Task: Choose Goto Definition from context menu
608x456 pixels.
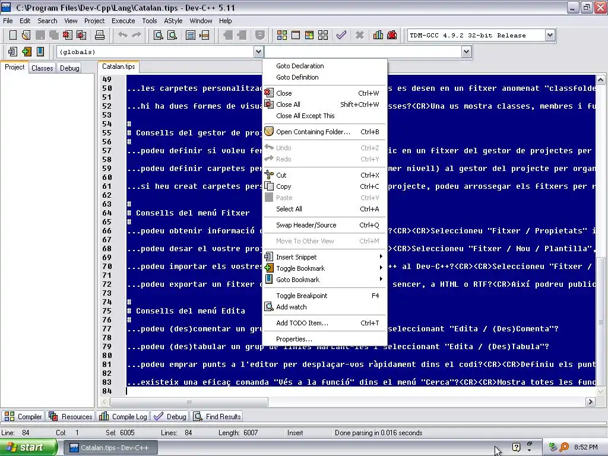Action: point(325,77)
